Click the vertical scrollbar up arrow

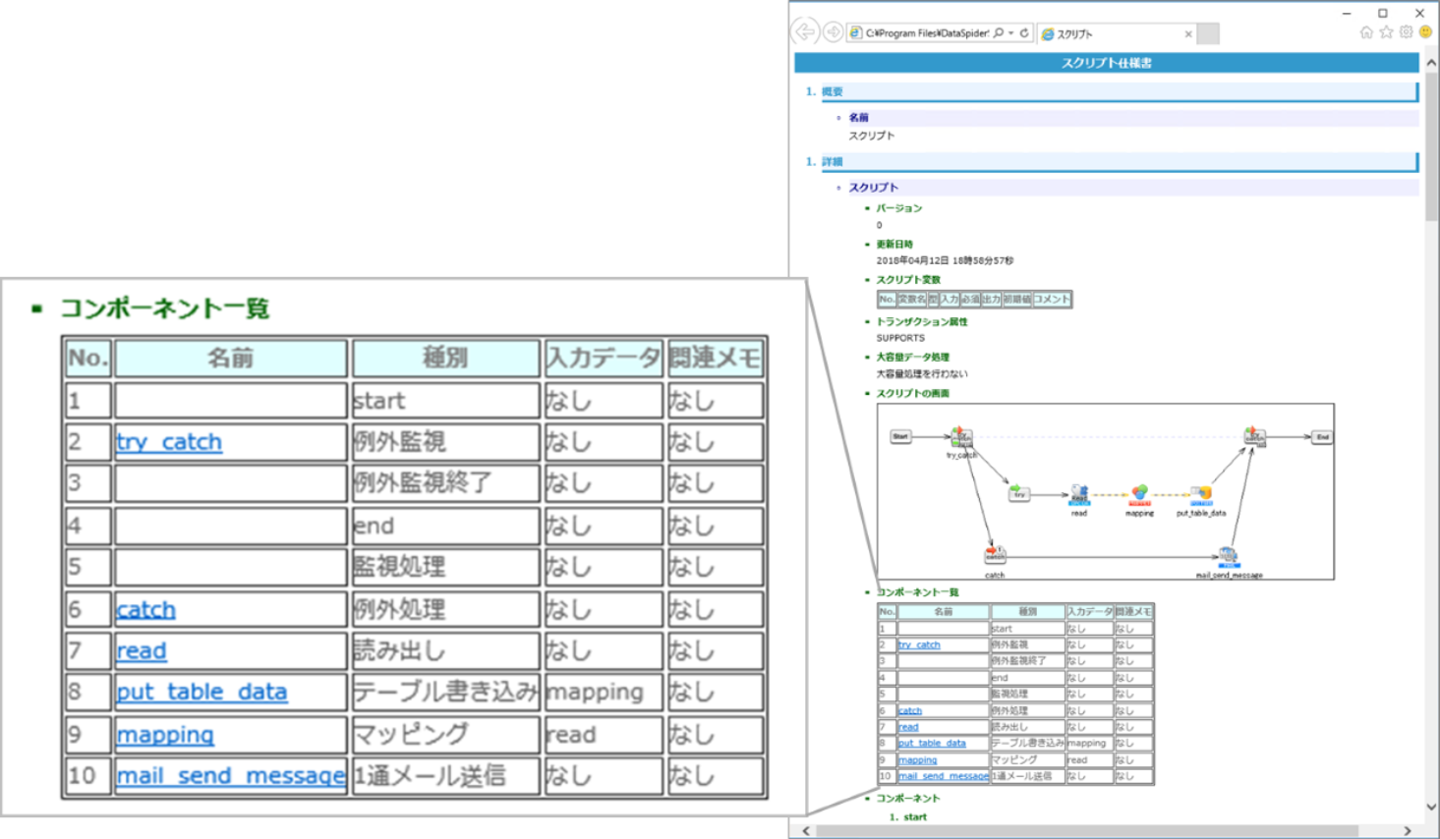click(1431, 63)
